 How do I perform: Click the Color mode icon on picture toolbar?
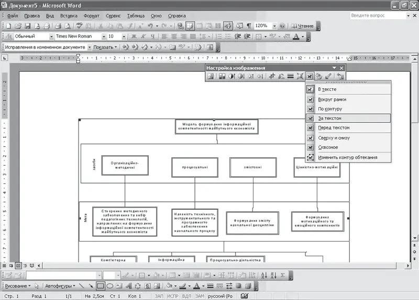point(222,76)
